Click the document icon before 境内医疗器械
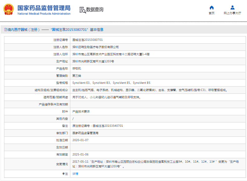Viewport: 247px width, 181px height. 5,30
